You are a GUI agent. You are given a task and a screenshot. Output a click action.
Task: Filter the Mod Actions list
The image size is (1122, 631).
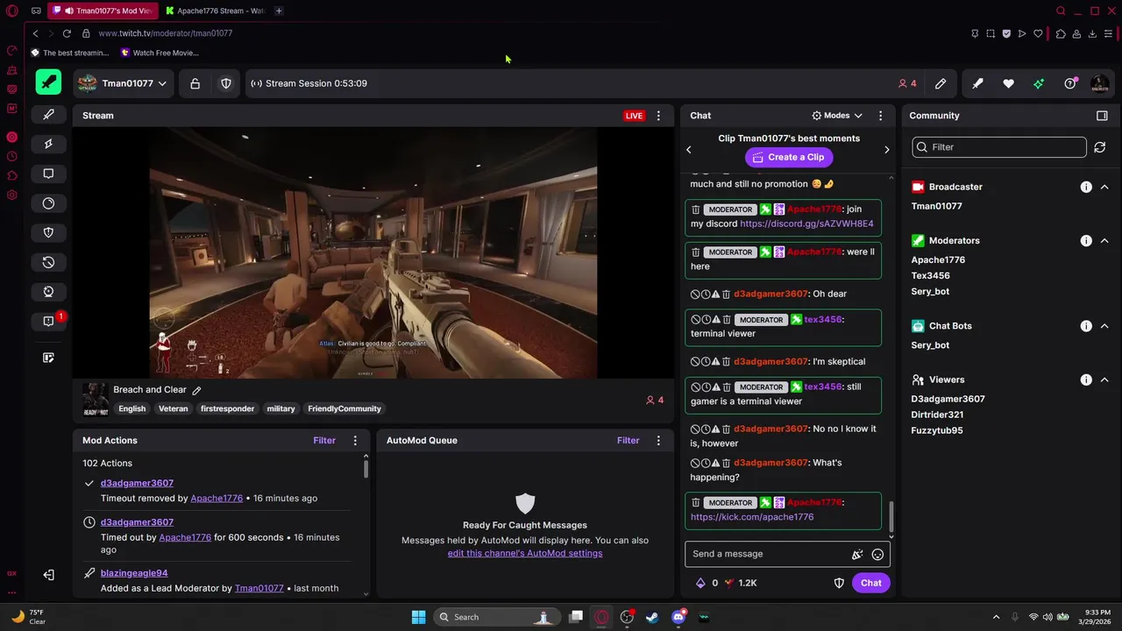(324, 441)
